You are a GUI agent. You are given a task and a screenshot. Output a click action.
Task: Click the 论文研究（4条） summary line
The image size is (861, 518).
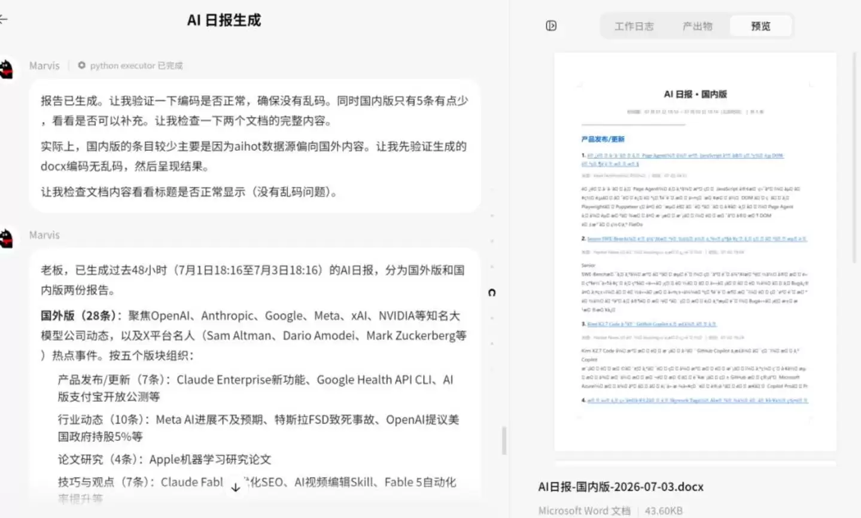(x=165, y=459)
